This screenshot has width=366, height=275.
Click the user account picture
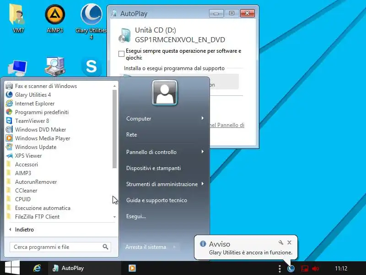click(165, 93)
